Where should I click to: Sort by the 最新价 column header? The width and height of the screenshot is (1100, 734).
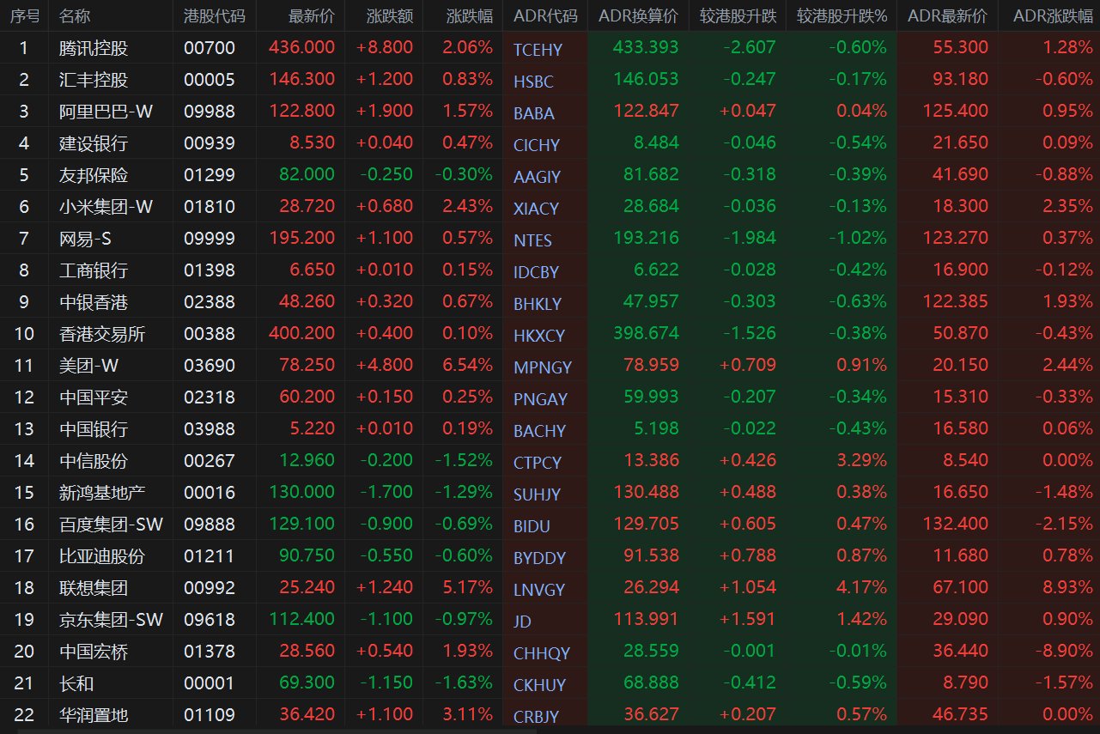[312, 16]
